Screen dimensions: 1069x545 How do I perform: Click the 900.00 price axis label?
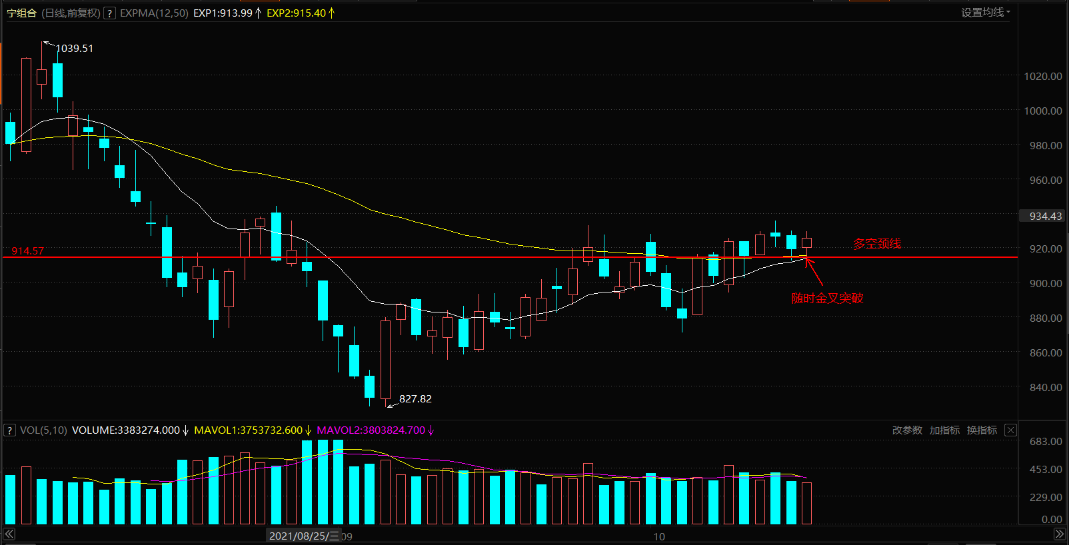coord(1046,283)
